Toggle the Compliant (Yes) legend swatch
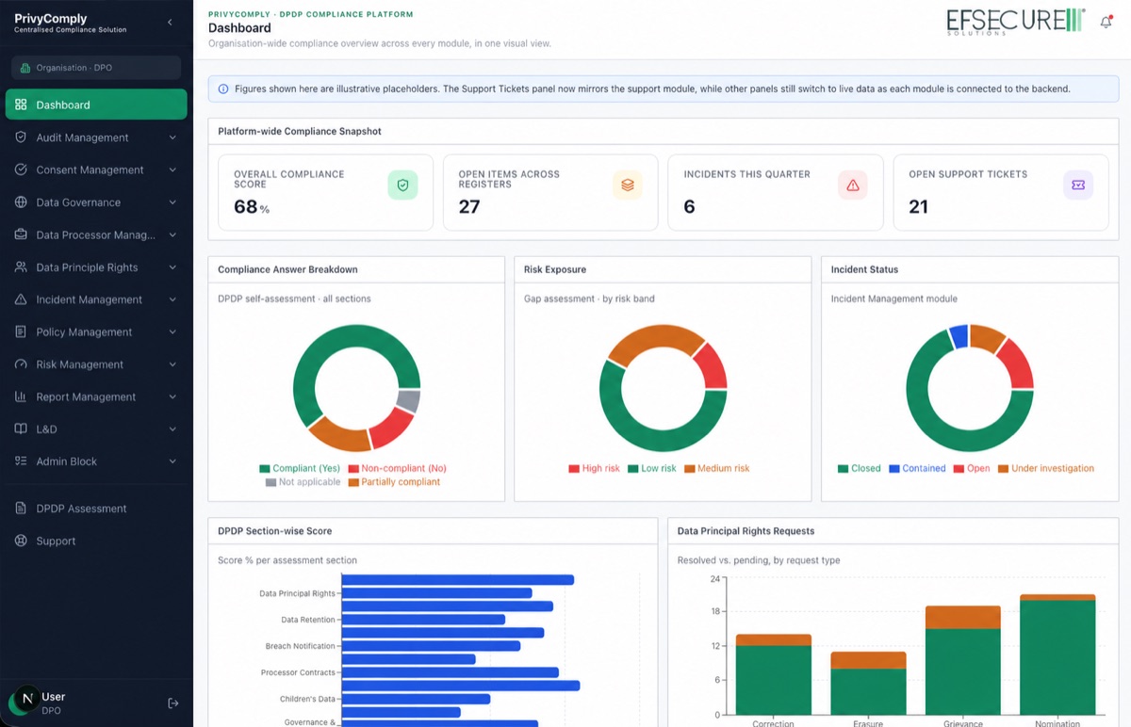Viewport: 1131px width, 727px height. point(265,468)
